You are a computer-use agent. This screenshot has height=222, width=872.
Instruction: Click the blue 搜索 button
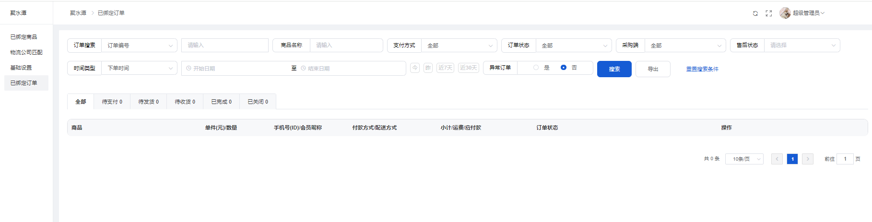614,69
